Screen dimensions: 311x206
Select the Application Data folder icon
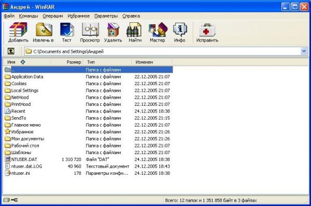coord(8,77)
